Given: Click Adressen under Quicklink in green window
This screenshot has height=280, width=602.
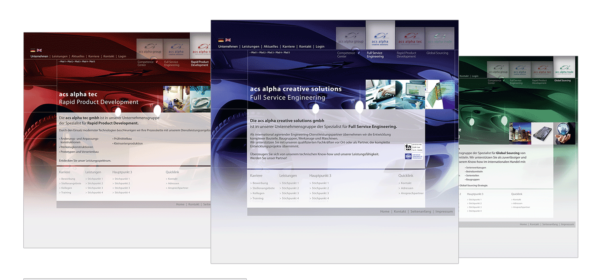Looking at the screenshot, I should point(517,203).
